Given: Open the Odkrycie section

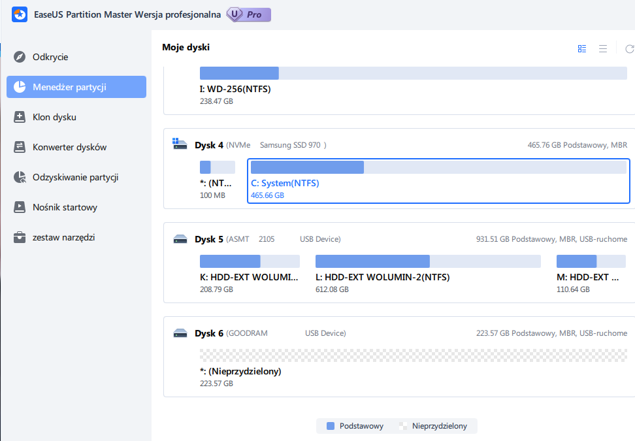Looking at the screenshot, I should [x=76, y=57].
